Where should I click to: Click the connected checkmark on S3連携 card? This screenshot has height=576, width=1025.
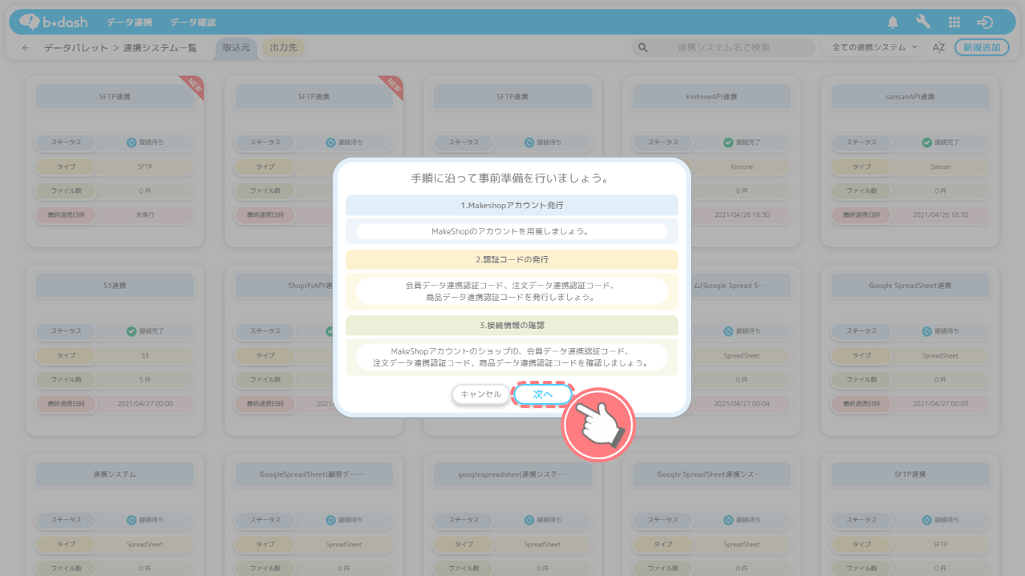point(132,331)
